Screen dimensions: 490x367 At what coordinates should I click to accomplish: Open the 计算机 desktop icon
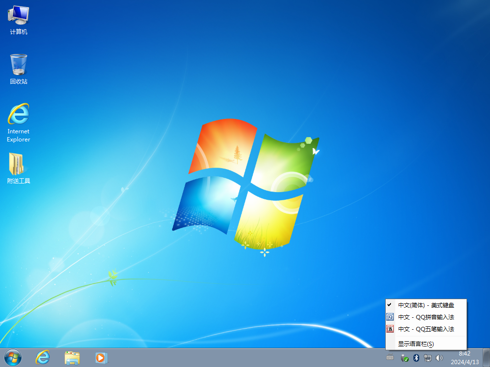18,19
